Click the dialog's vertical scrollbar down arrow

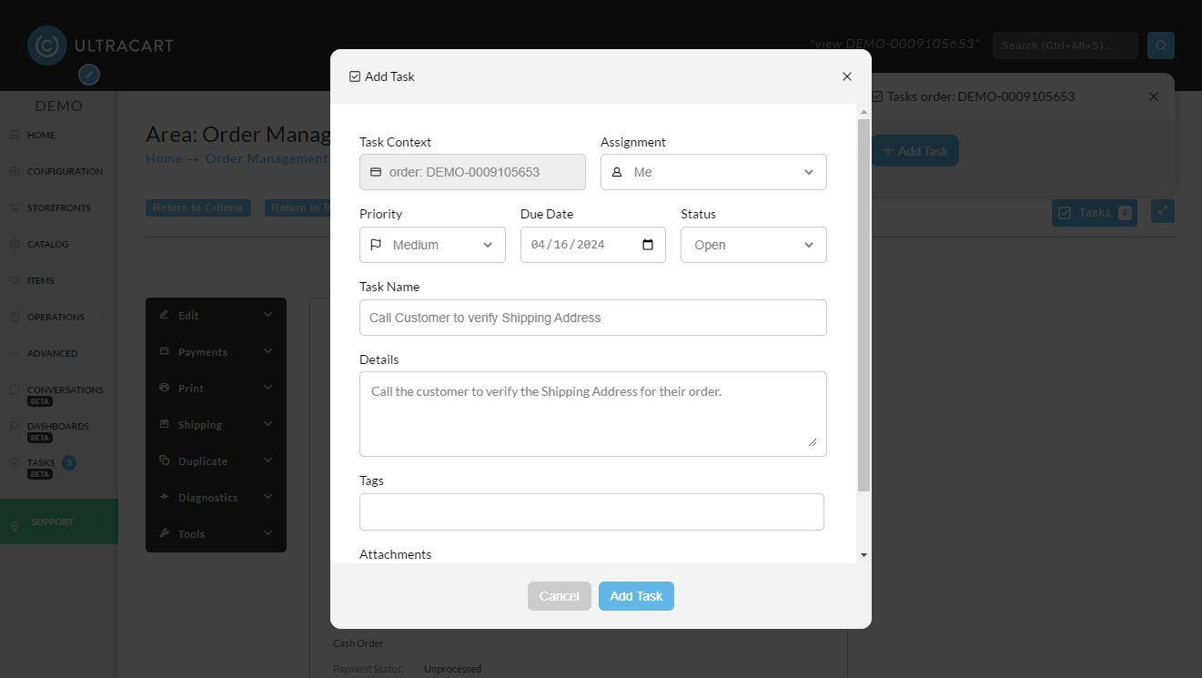pyautogui.click(x=864, y=555)
